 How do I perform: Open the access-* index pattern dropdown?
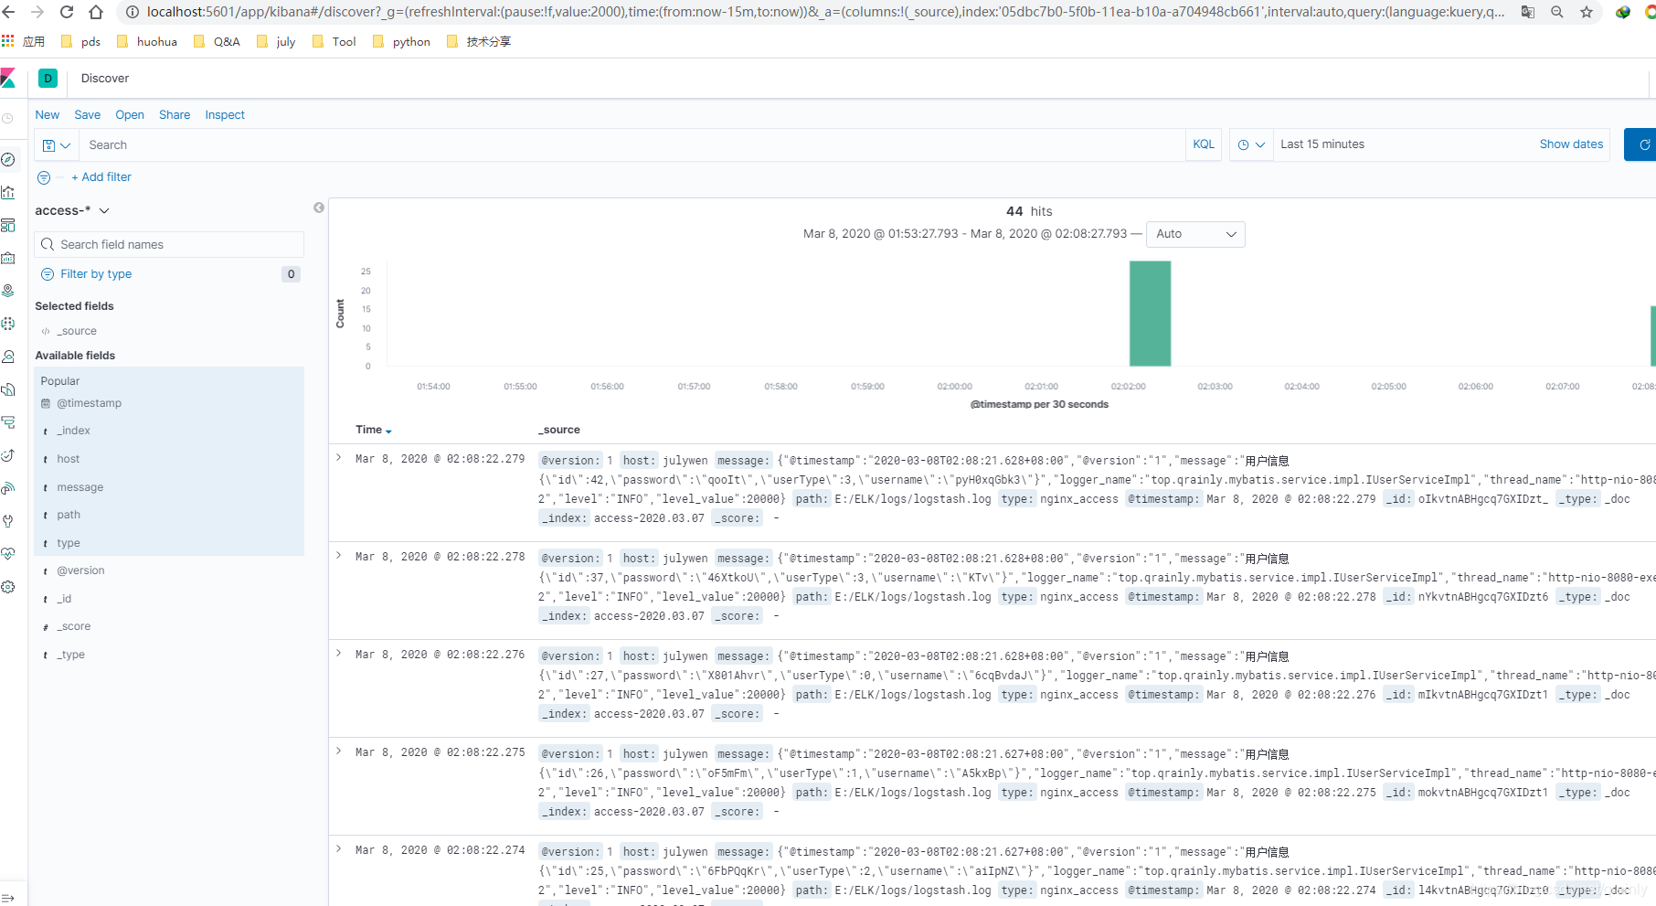72,210
